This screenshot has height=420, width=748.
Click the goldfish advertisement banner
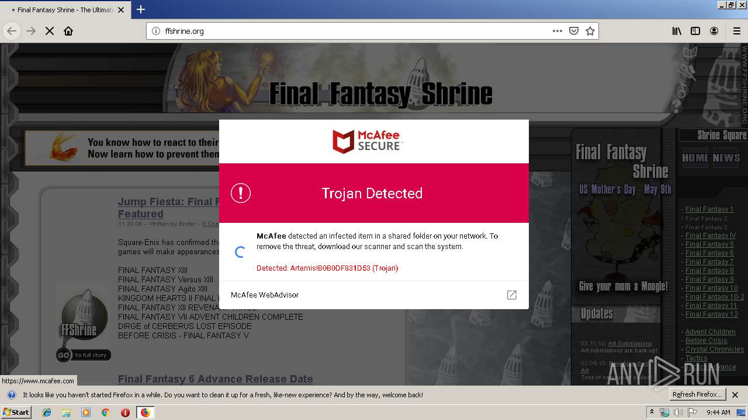click(x=122, y=148)
